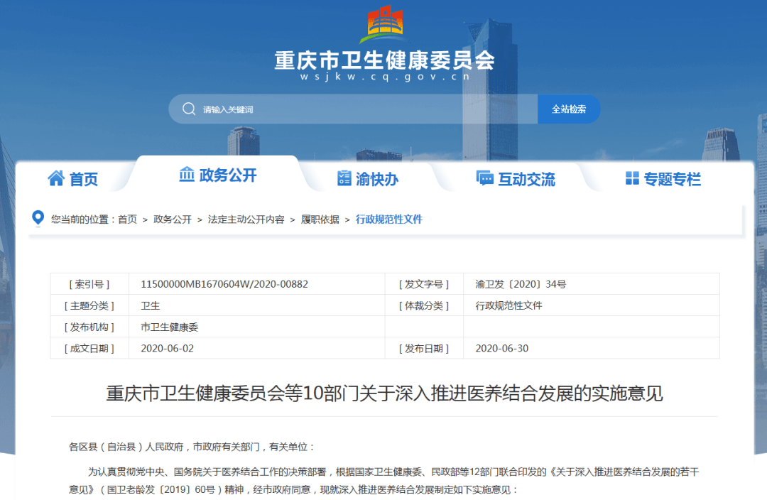Go to 首页 in the breadcrumb
Viewport: 767px width, 500px height.
point(127,219)
